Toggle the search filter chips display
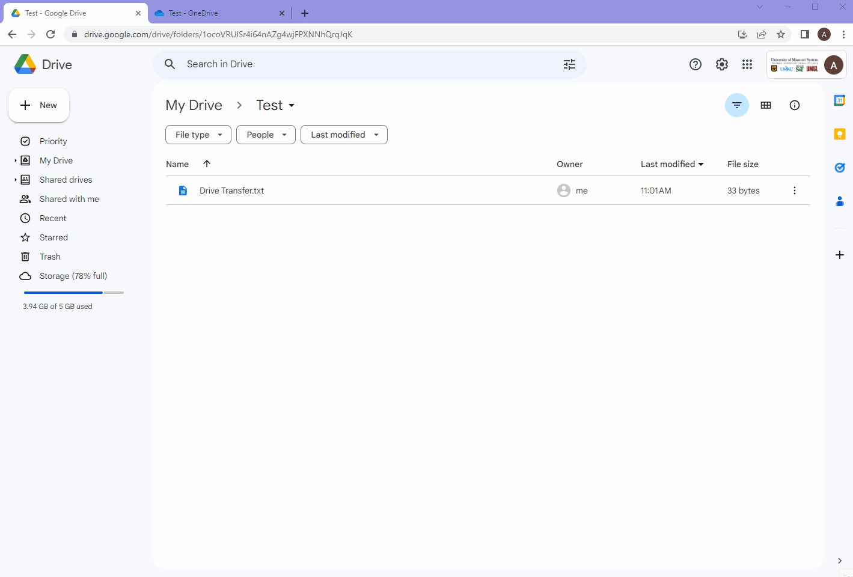853x577 pixels. point(736,105)
